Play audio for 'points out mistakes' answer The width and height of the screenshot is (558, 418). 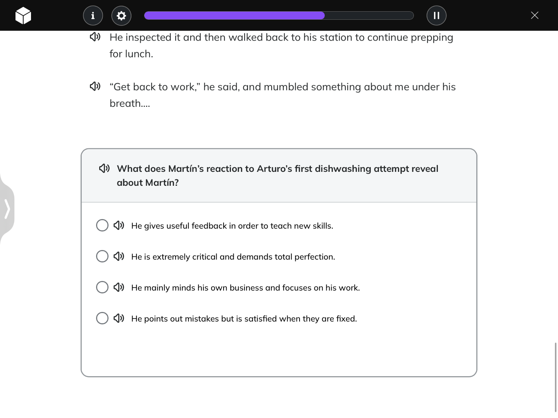tap(119, 318)
